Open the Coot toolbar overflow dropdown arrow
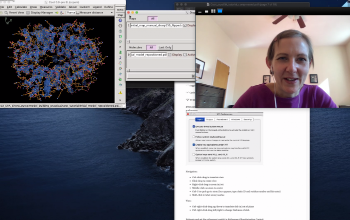 point(112,12)
